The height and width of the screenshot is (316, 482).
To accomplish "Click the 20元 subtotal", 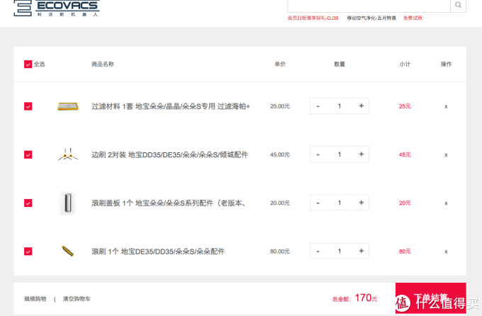I will point(405,203).
